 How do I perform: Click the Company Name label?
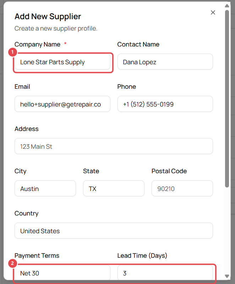click(37, 44)
